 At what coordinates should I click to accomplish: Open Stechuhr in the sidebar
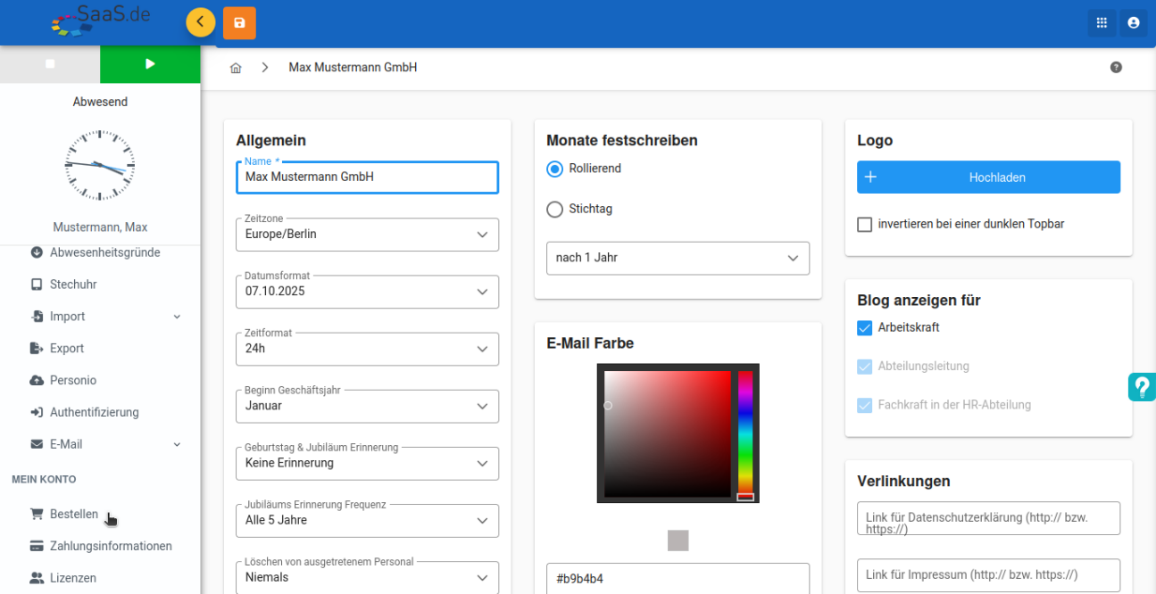point(73,285)
